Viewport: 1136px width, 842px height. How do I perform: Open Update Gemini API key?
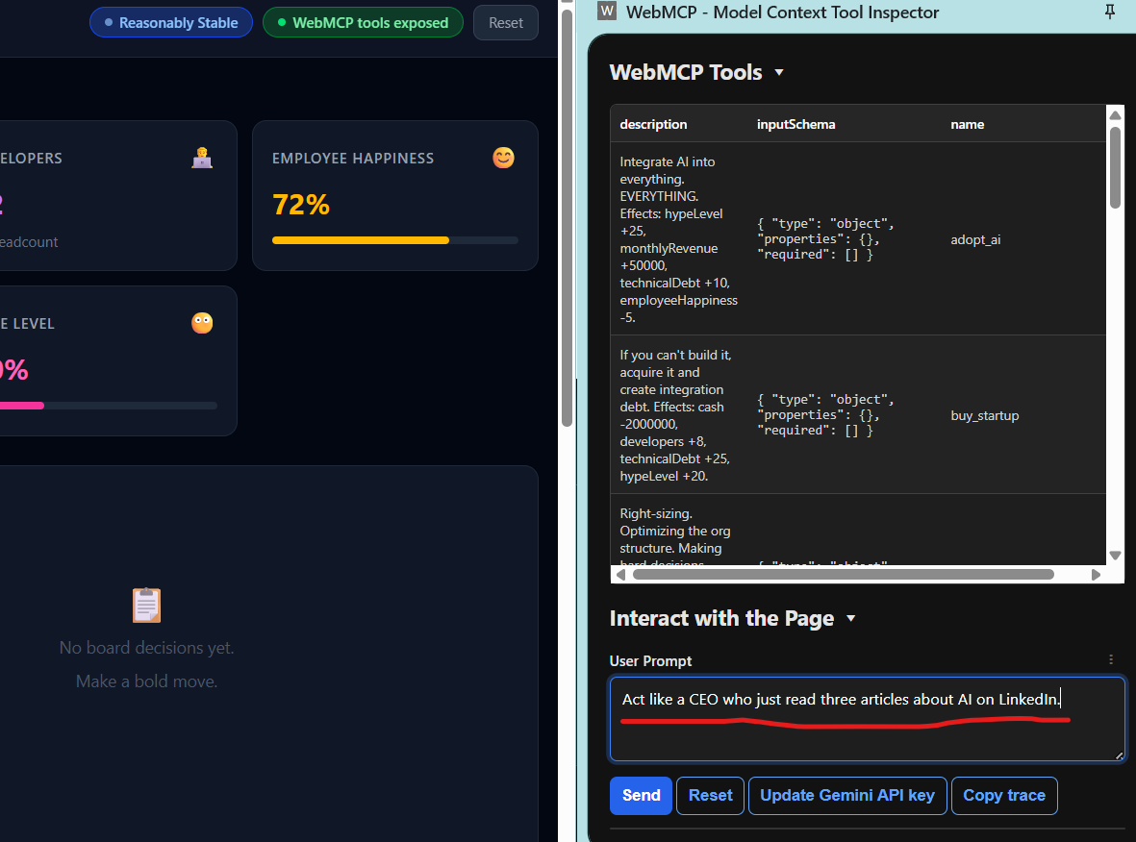(846, 796)
